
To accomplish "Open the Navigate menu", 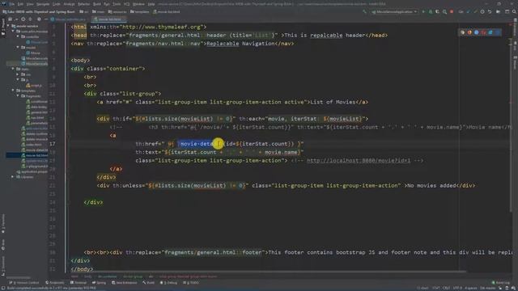I will 43,4.
